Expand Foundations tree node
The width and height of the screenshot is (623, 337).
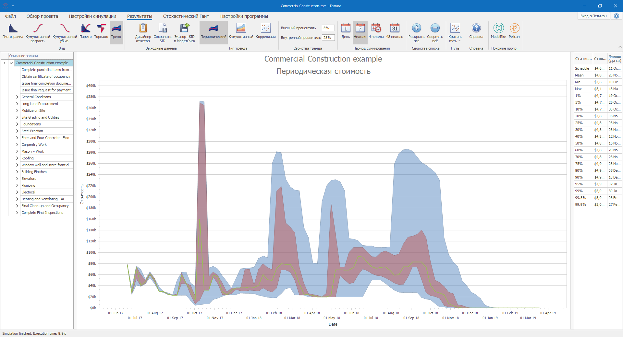(x=17, y=124)
